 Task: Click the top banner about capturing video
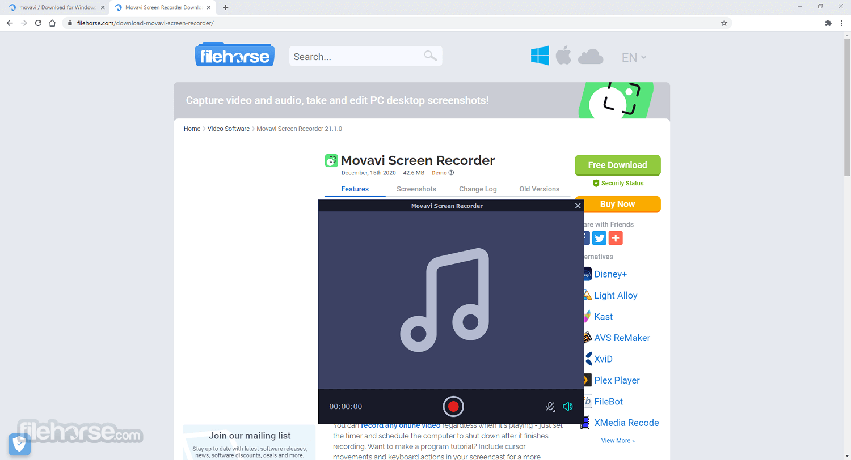pos(422,100)
